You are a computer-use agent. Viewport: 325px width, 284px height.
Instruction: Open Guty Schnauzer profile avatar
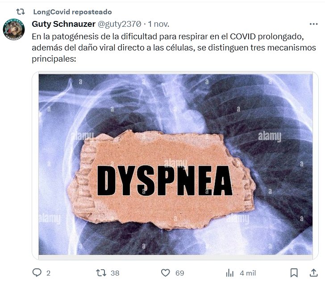tap(14, 29)
